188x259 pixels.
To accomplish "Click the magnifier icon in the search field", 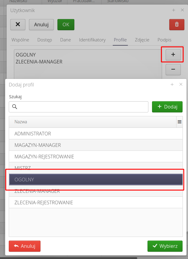I will (x=15, y=107).
